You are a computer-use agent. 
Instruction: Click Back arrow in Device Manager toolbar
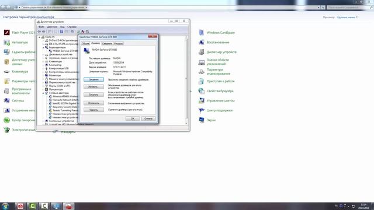coord(39,32)
